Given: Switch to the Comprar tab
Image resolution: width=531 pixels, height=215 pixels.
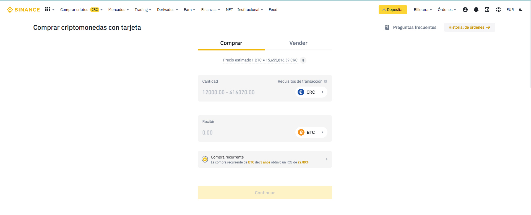Looking at the screenshot, I should click(231, 43).
